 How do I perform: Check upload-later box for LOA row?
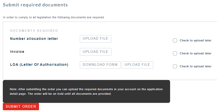click(175, 66)
